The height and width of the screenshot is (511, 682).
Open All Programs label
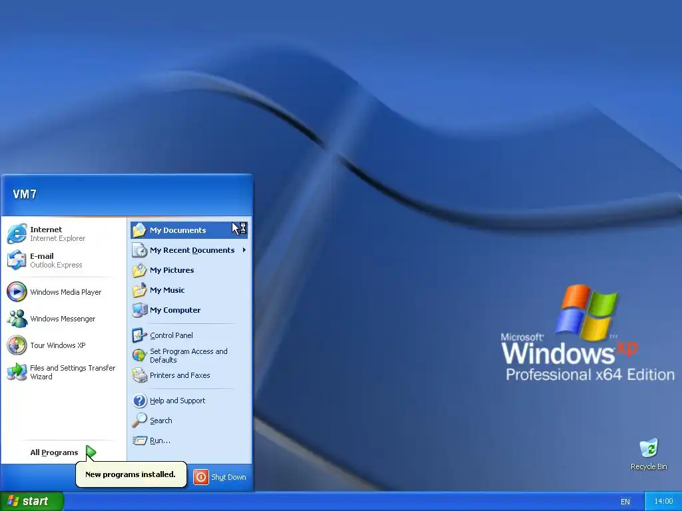coord(54,452)
